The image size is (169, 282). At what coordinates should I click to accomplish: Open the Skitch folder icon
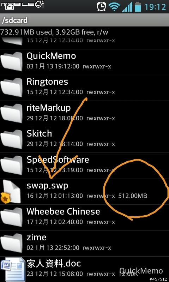pos(11,139)
